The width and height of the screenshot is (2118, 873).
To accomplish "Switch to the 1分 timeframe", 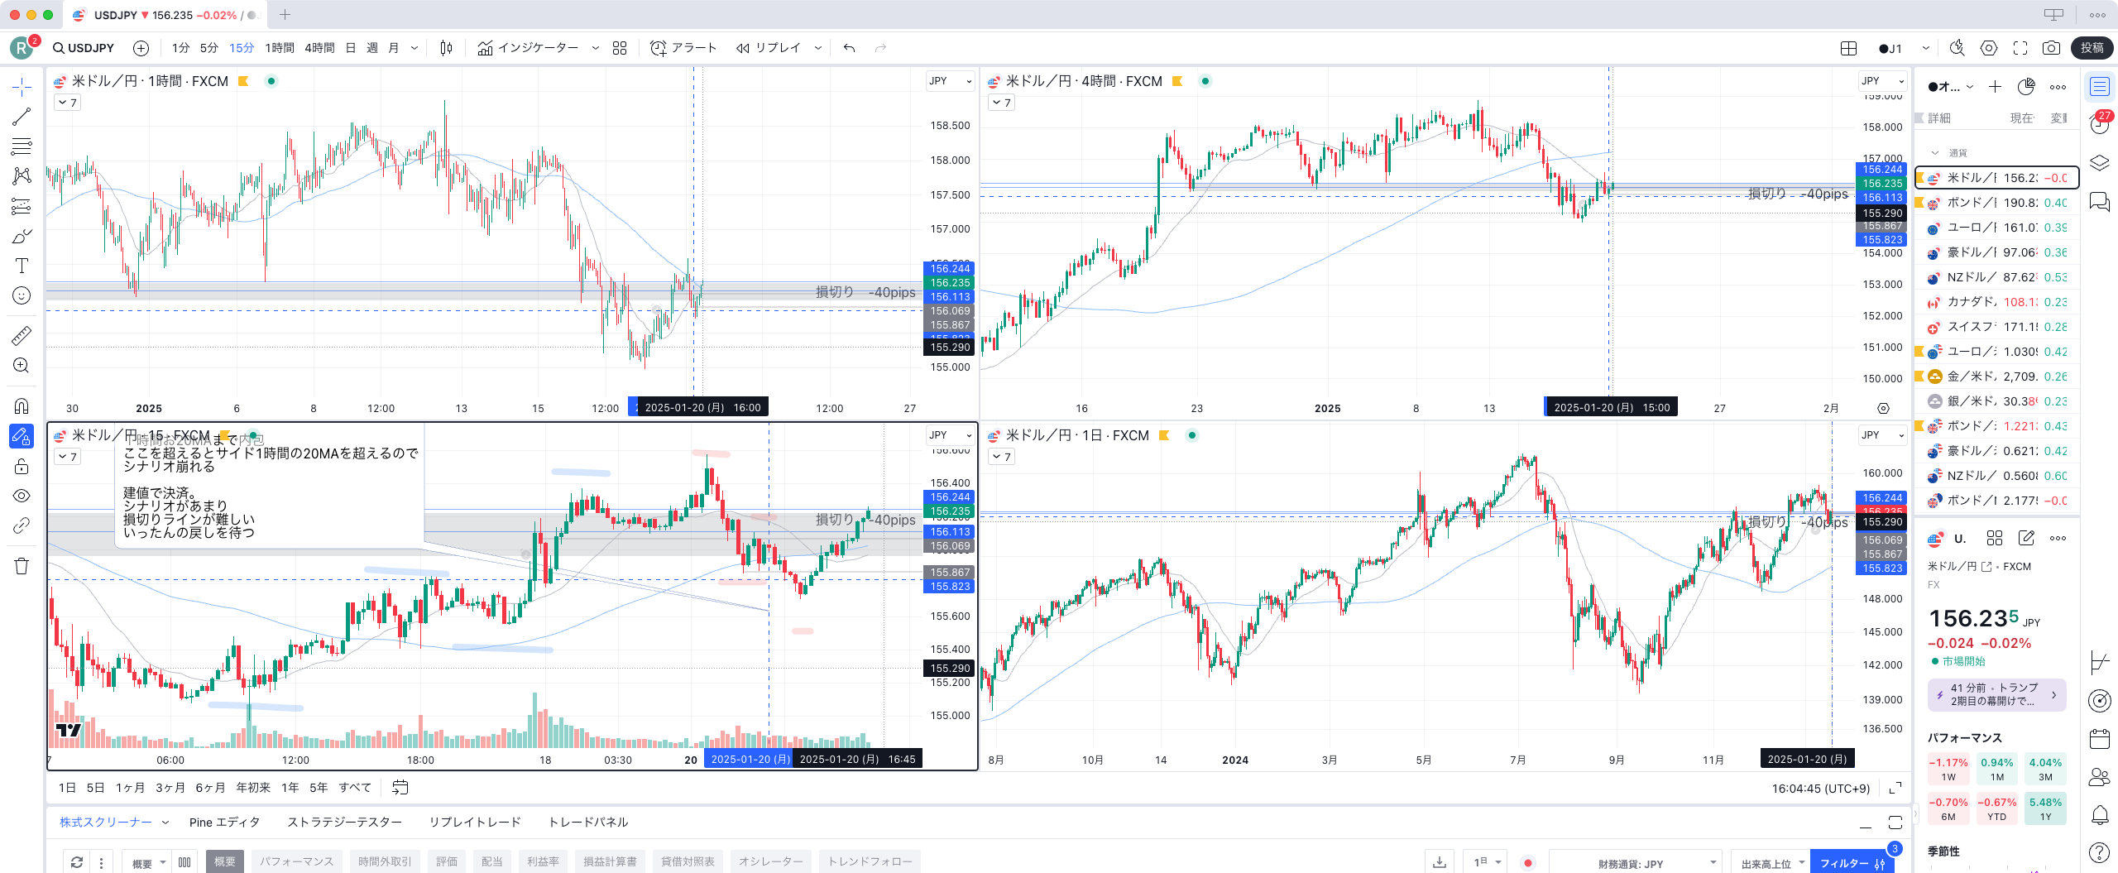I will [x=180, y=48].
